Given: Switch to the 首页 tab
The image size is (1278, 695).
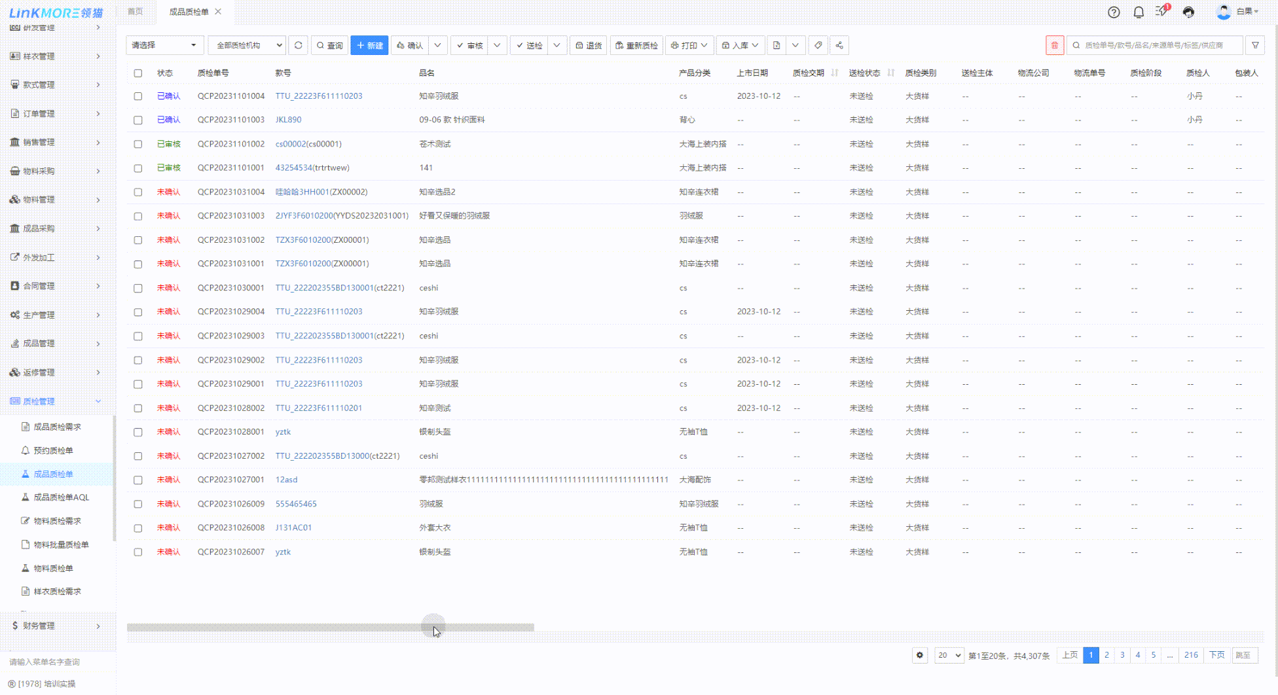Looking at the screenshot, I should pyautogui.click(x=135, y=12).
